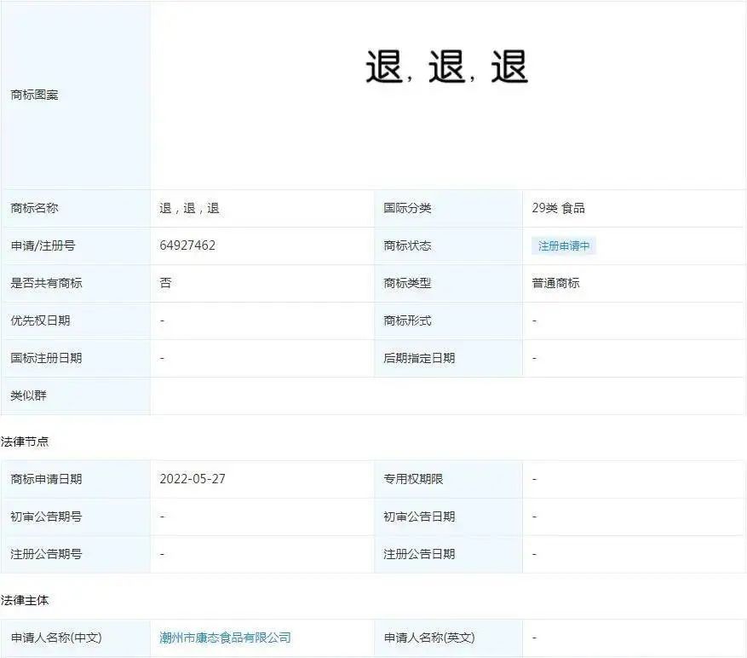Click the trademark name value 退,退,退
Viewport: 747px width, 658px height.
pyautogui.click(x=189, y=208)
